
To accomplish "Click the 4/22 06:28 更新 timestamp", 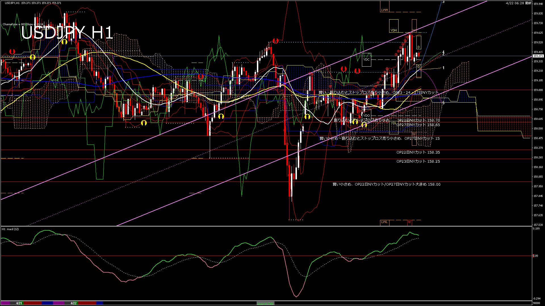I will click(518, 3).
